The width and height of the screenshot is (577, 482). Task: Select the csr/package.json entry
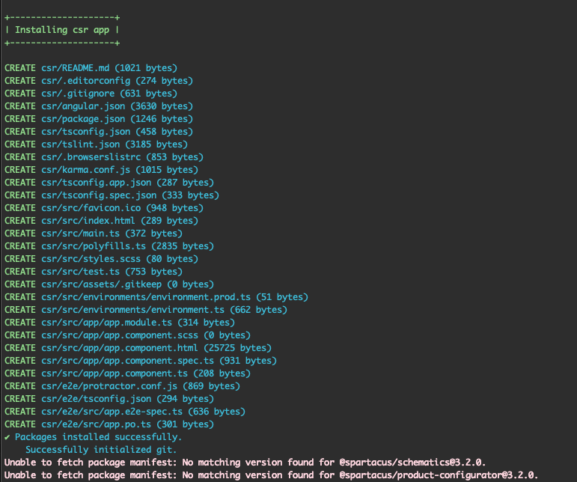click(x=99, y=119)
